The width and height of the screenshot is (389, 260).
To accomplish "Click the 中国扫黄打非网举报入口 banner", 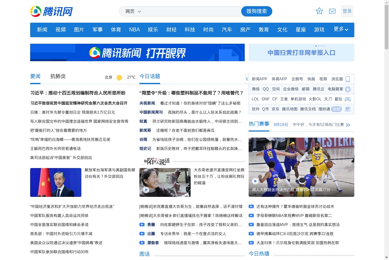I will 301,52.
